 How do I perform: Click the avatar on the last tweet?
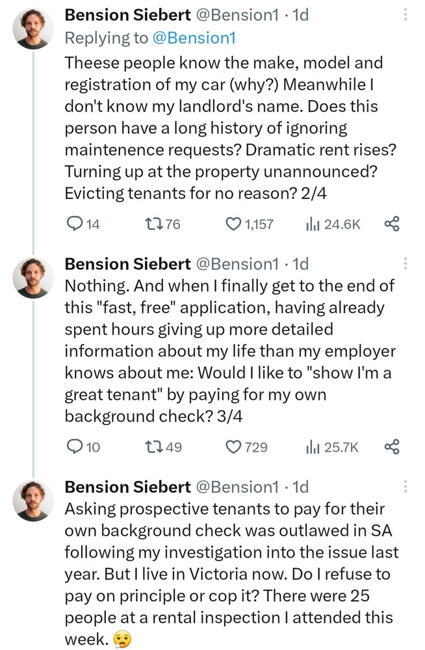[x=34, y=501]
